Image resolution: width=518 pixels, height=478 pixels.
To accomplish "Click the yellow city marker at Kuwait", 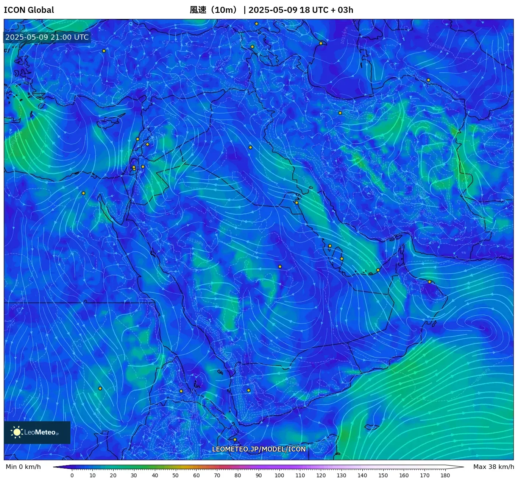I will (296, 202).
